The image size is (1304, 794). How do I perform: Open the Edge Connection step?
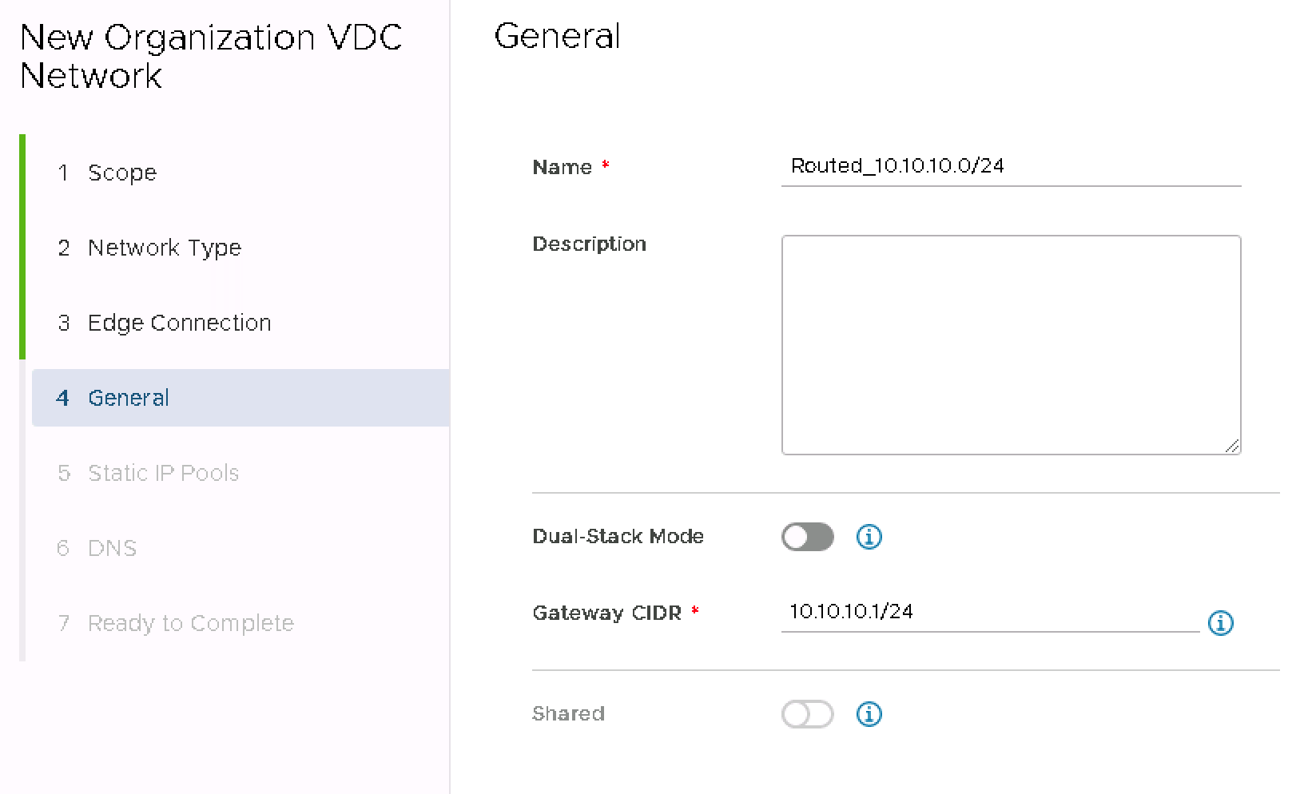[179, 323]
